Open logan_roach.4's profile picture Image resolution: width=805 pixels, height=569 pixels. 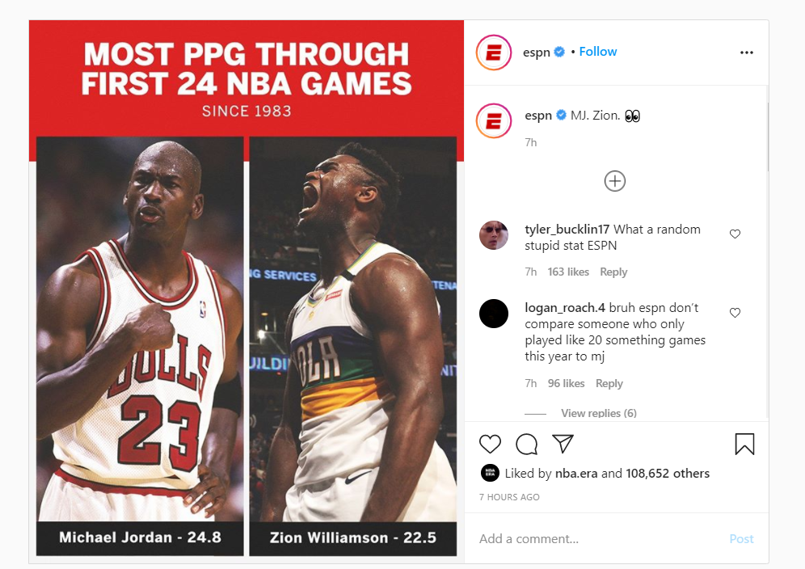(x=493, y=314)
